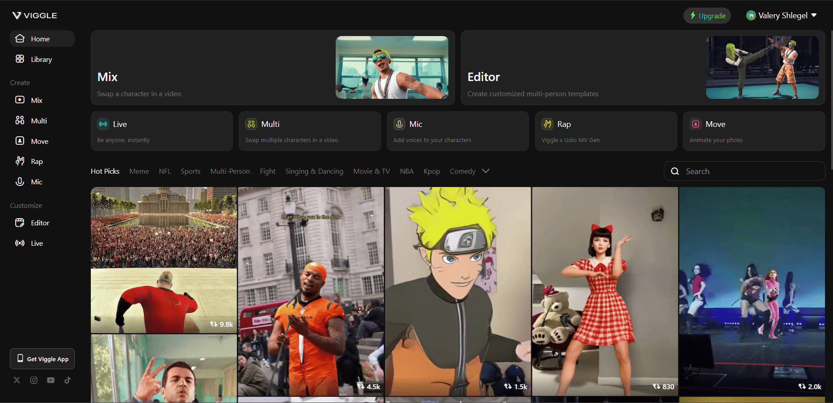Image resolution: width=833 pixels, height=403 pixels.
Task: Expand more categories chevron after Comedy
Action: click(486, 171)
